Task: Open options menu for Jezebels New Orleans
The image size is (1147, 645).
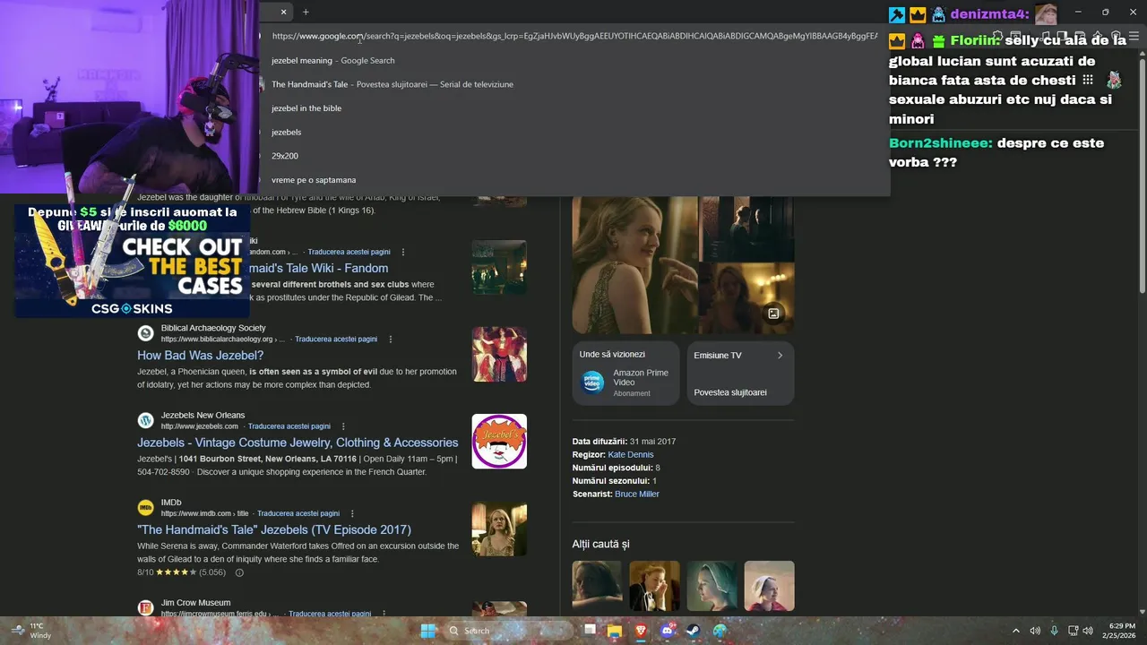Action: pos(343,426)
